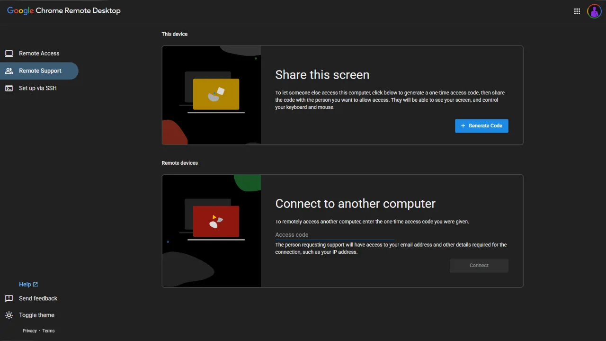
Task: Click the Share this screen illustration
Action: (212, 95)
